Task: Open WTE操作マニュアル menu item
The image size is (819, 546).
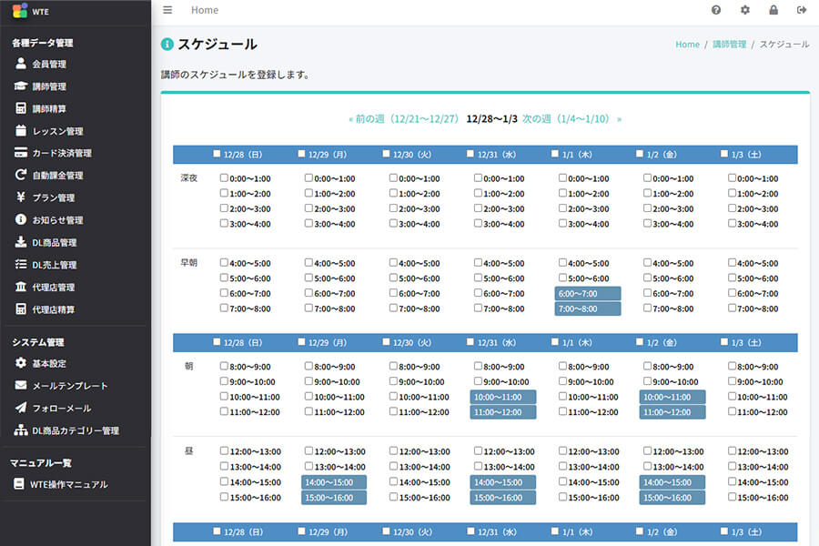Action: pyautogui.click(x=69, y=485)
